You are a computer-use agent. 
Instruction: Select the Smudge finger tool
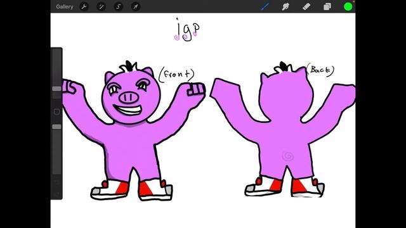(285, 7)
